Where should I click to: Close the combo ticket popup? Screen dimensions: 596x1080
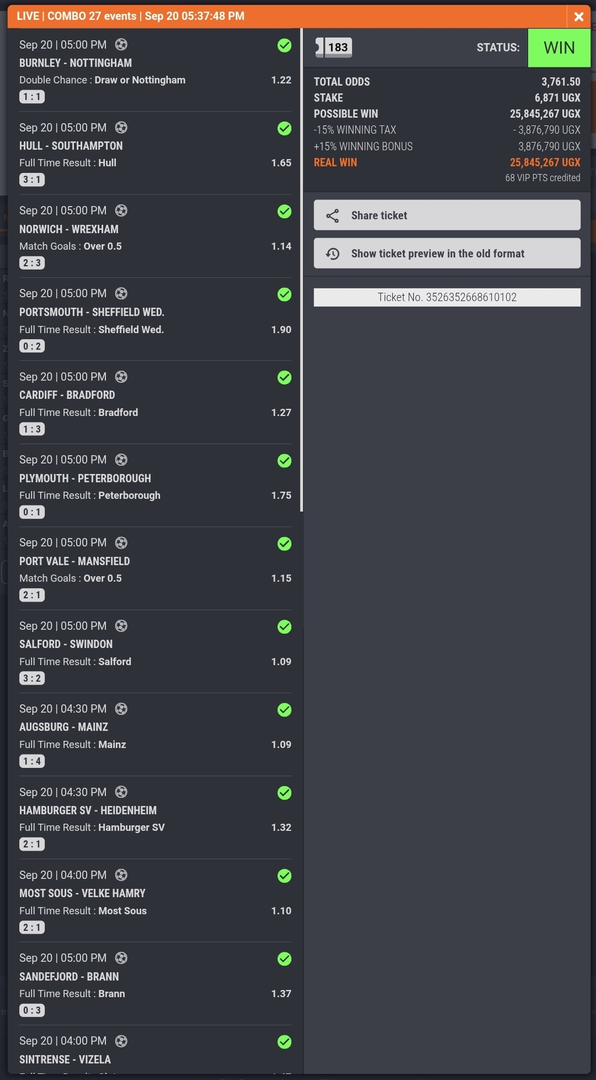click(x=579, y=17)
